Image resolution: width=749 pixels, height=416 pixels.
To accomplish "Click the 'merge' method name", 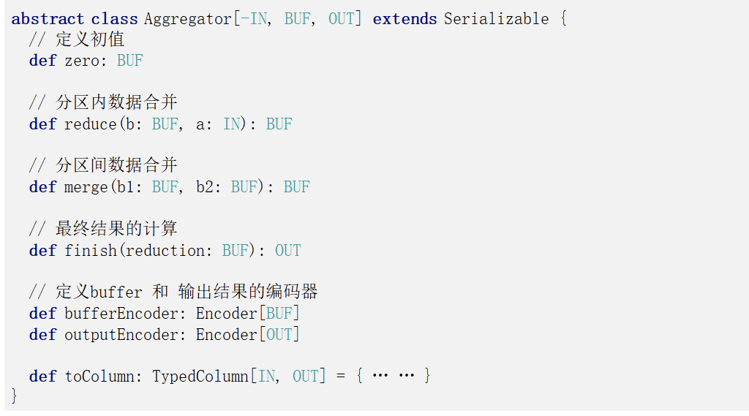I will click(86, 187).
